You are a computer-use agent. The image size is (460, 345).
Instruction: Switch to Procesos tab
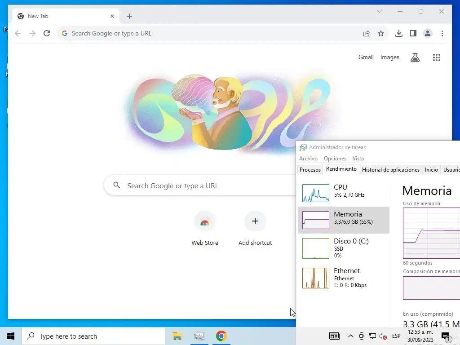click(310, 169)
